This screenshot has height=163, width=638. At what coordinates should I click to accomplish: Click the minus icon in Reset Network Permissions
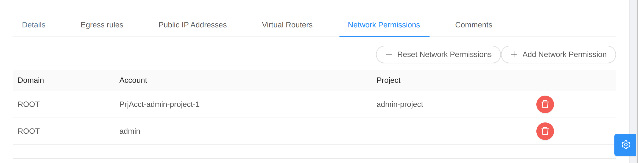click(389, 55)
